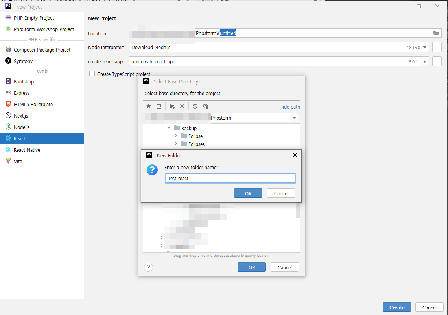
Task: Click the PhpStorm Workshop graduation cap icon
Action: pyautogui.click(x=8, y=29)
